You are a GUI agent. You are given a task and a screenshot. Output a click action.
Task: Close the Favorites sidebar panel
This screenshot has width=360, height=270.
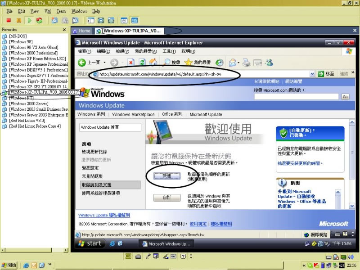64,30
